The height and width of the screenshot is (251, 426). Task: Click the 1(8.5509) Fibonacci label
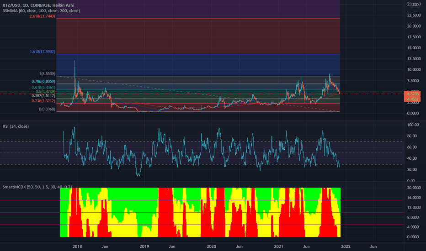(47, 74)
